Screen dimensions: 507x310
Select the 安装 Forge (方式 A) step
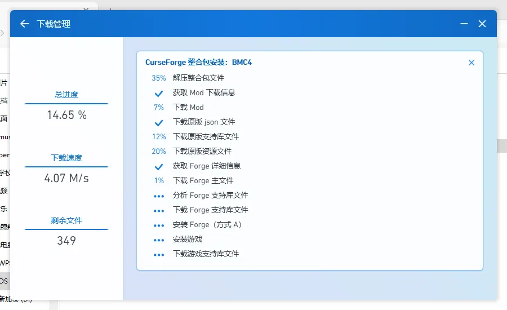point(207,224)
